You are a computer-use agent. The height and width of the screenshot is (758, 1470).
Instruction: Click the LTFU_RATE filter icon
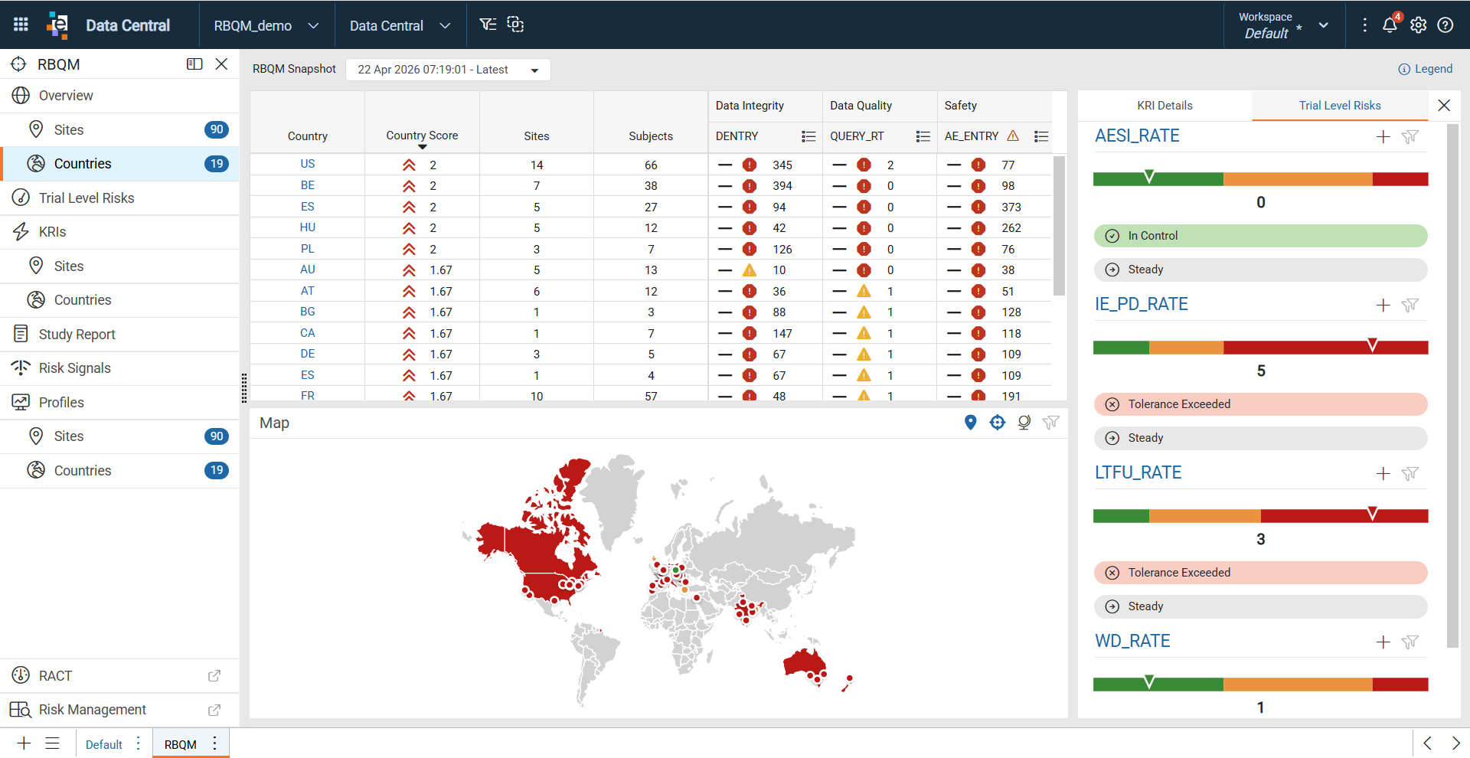tap(1410, 474)
